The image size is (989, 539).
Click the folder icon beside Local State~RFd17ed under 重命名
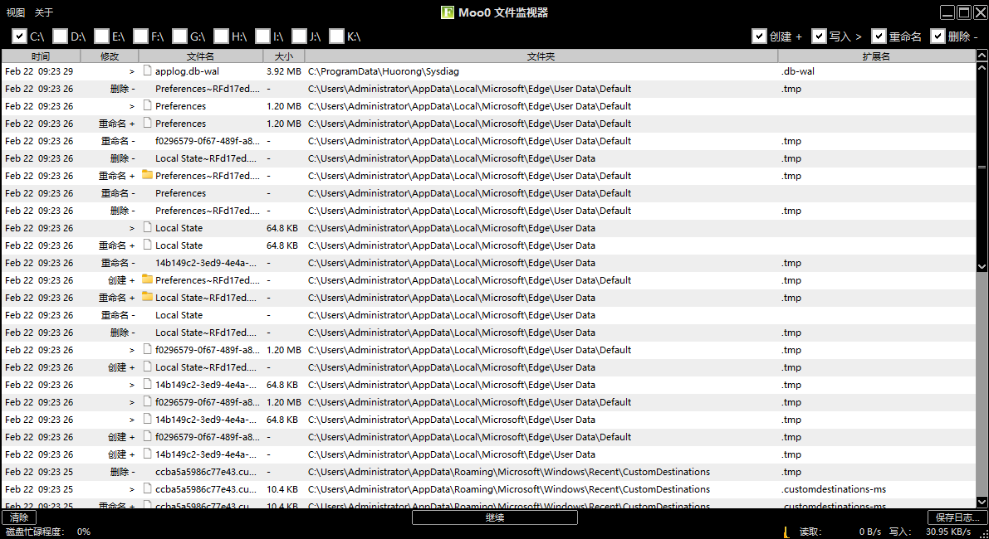coord(148,298)
